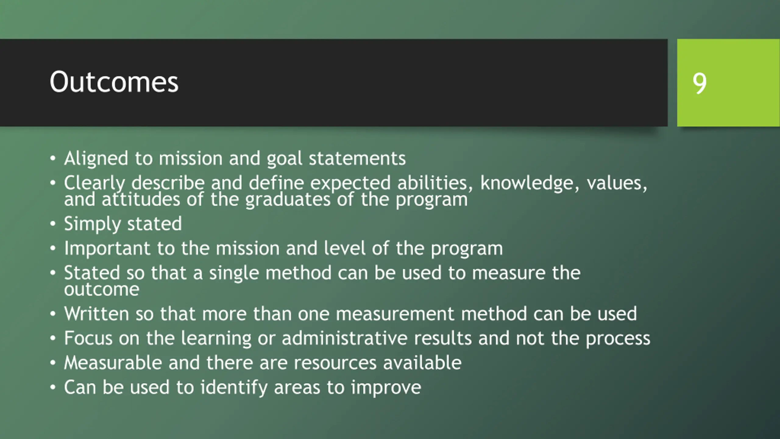This screenshot has width=780, height=439.
Task: Click the Simply stated bullet
Action: click(x=123, y=224)
